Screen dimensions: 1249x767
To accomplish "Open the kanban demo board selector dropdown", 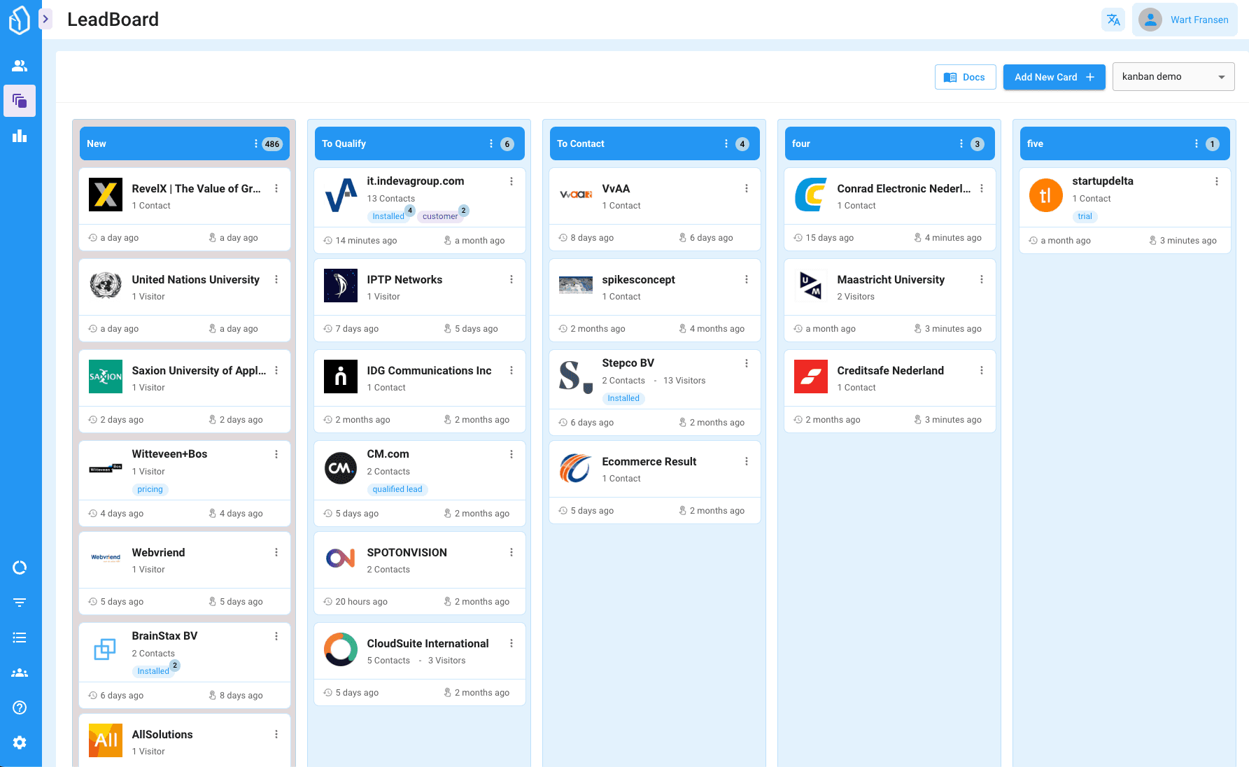I will tap(1173, 76).
